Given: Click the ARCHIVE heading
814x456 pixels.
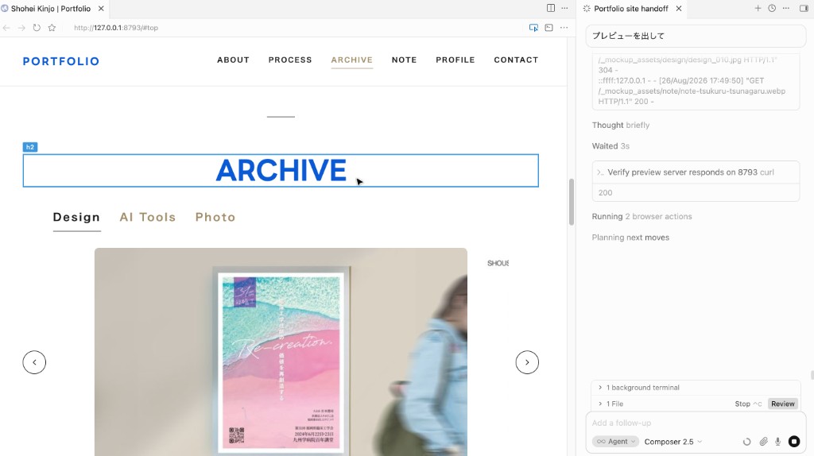Looking at the screenshot, I should (x=281, y=171).
